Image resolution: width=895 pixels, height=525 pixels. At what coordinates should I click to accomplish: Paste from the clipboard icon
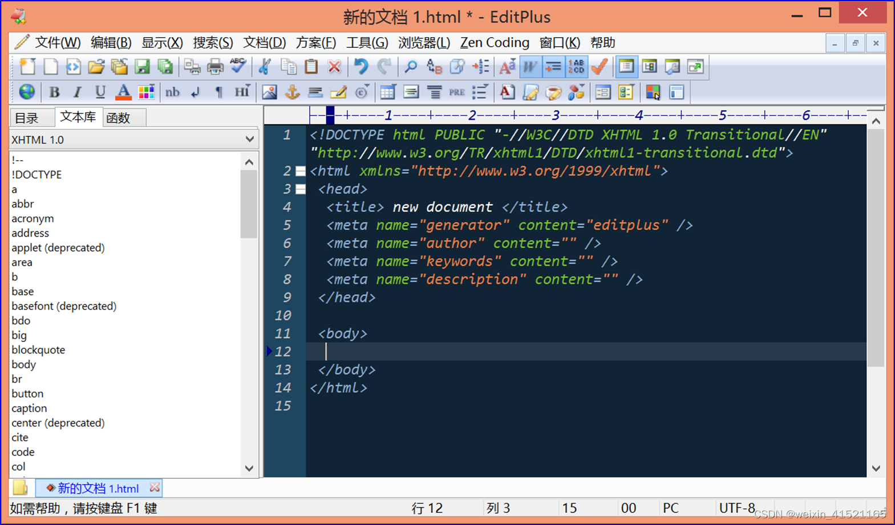tap(311, 67)
